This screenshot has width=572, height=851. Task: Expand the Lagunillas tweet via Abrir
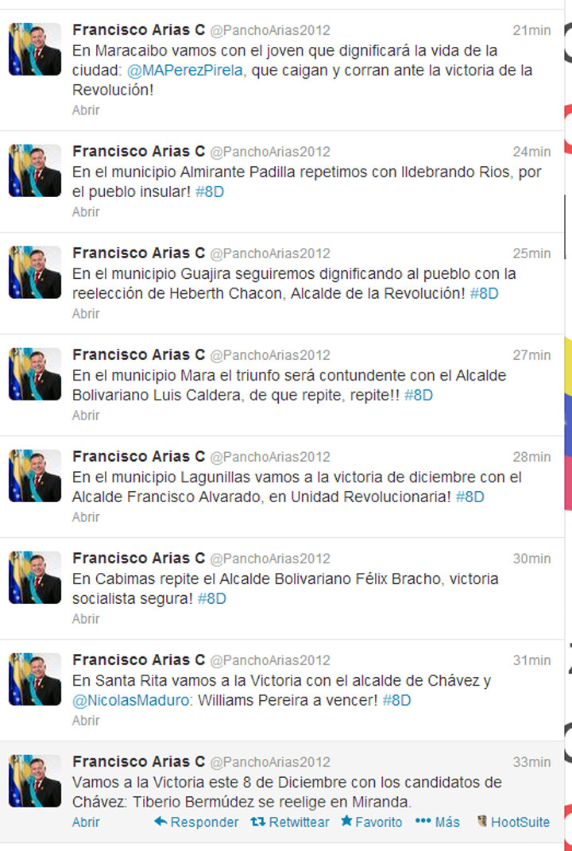click(x=86, y=516)
